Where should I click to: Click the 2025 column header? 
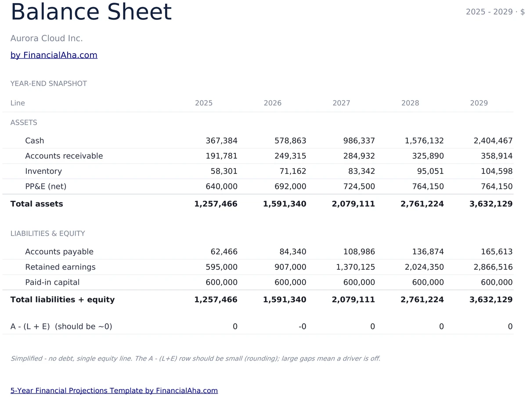[x=204, y=103]
